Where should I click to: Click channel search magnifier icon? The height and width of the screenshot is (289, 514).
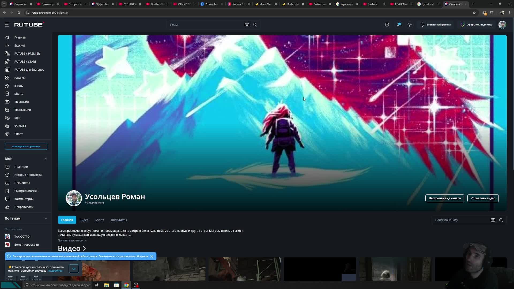501,220
